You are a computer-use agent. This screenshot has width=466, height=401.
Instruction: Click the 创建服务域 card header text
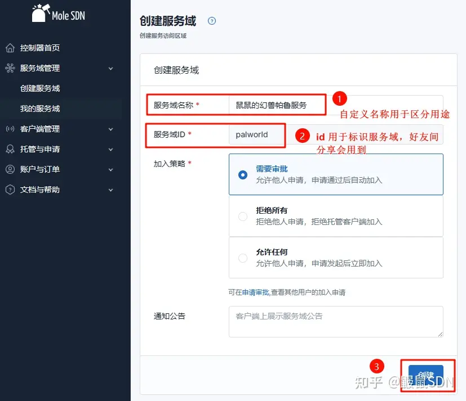[x=176, y=70]
